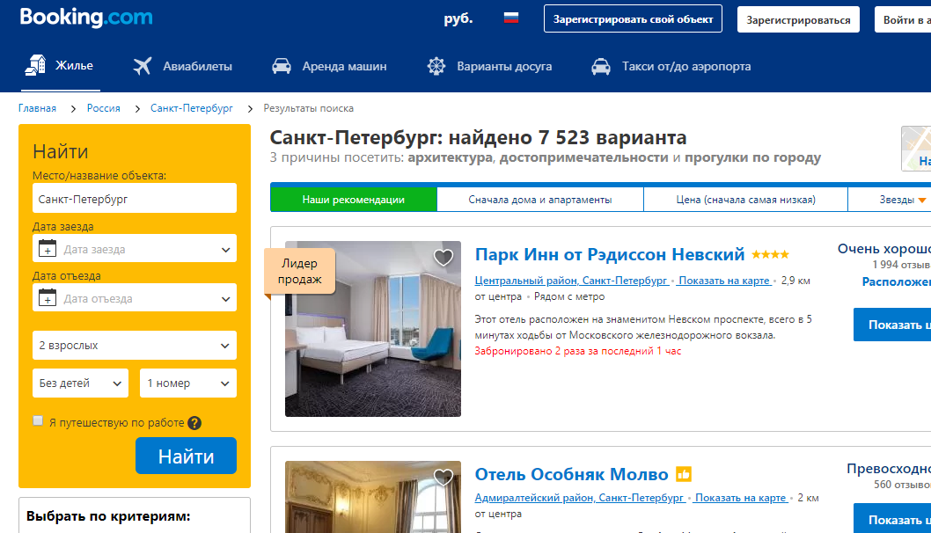Click the Войти в аккаунт button
Screen dimensions: 931x533
pyautogui.click(x=903, y=19)
